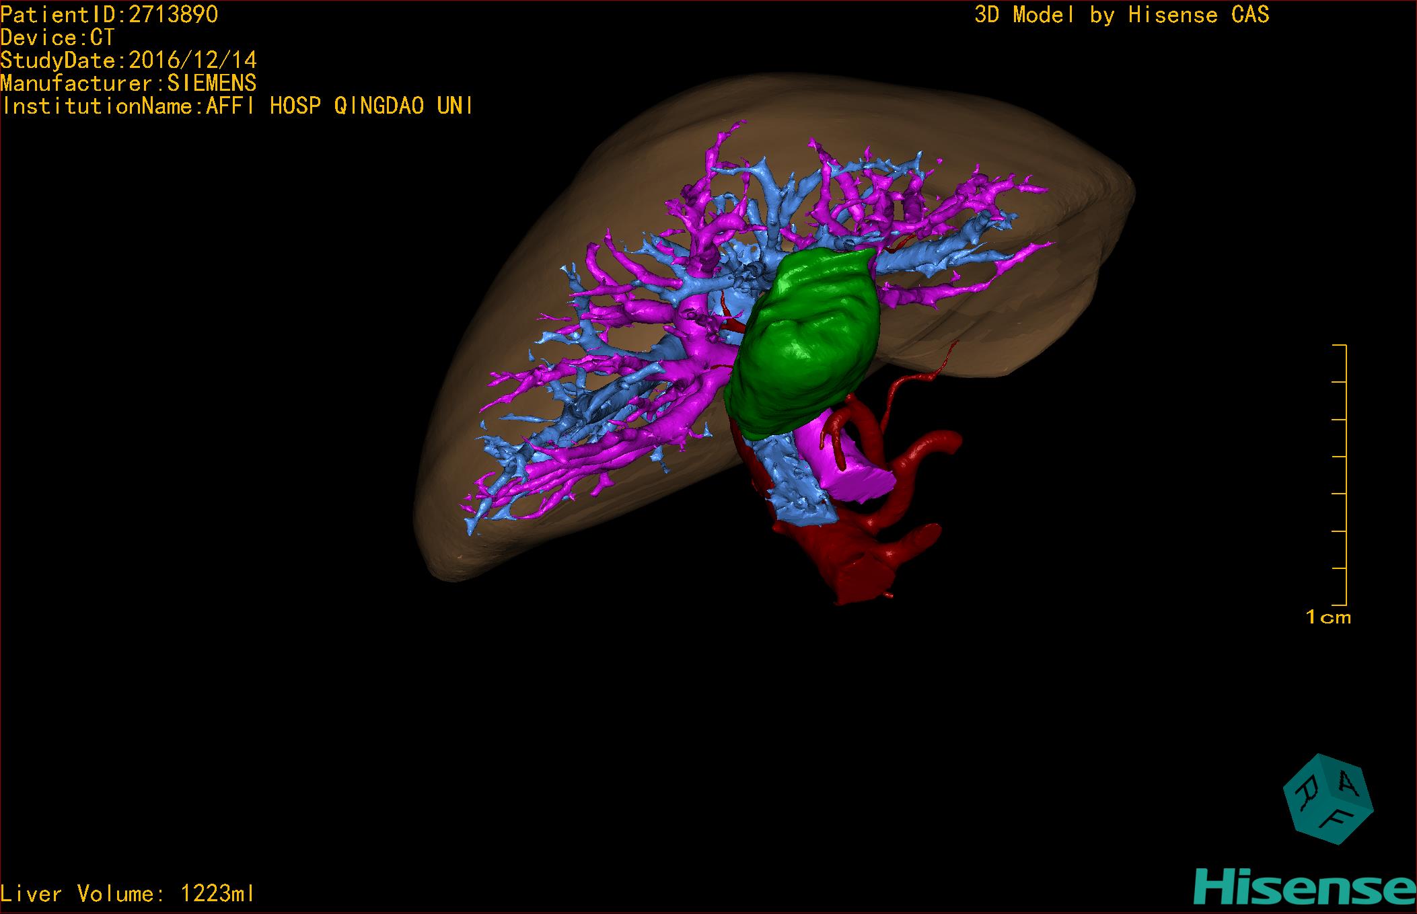Click the Liver Volume: 1223ml readout
This screenshot has height=914, width=1417.
[x=128, y=893]
